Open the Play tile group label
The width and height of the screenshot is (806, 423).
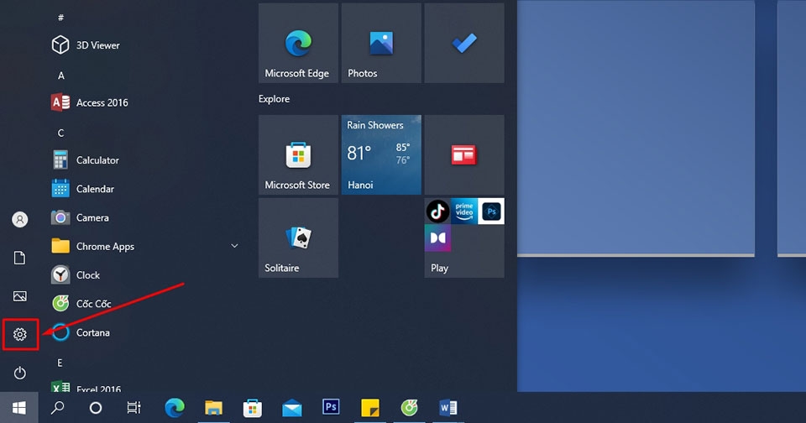[439, 268]
